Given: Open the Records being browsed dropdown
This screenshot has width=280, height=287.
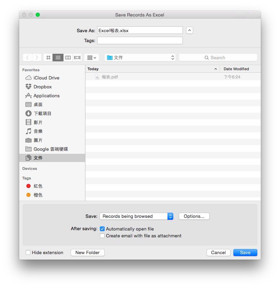Looking at the screenshot, I should (x=137, y=216).
